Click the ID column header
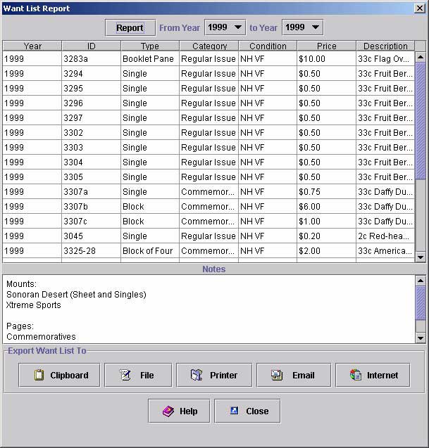This screenshot has width=429, height=448. [x=91, y=46]
